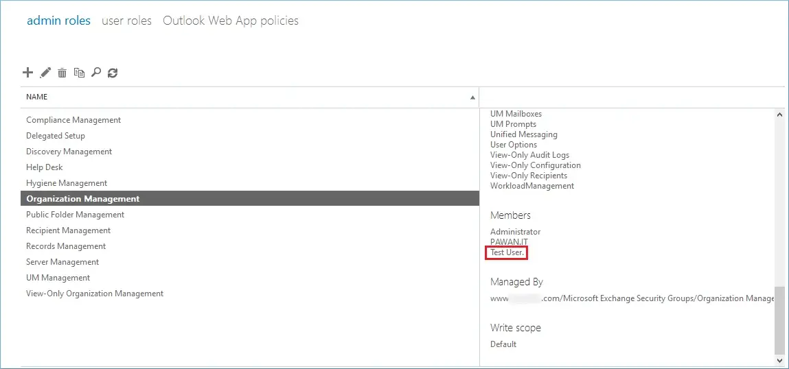
Task: Select Compliance Management role group
Action: 250,120
